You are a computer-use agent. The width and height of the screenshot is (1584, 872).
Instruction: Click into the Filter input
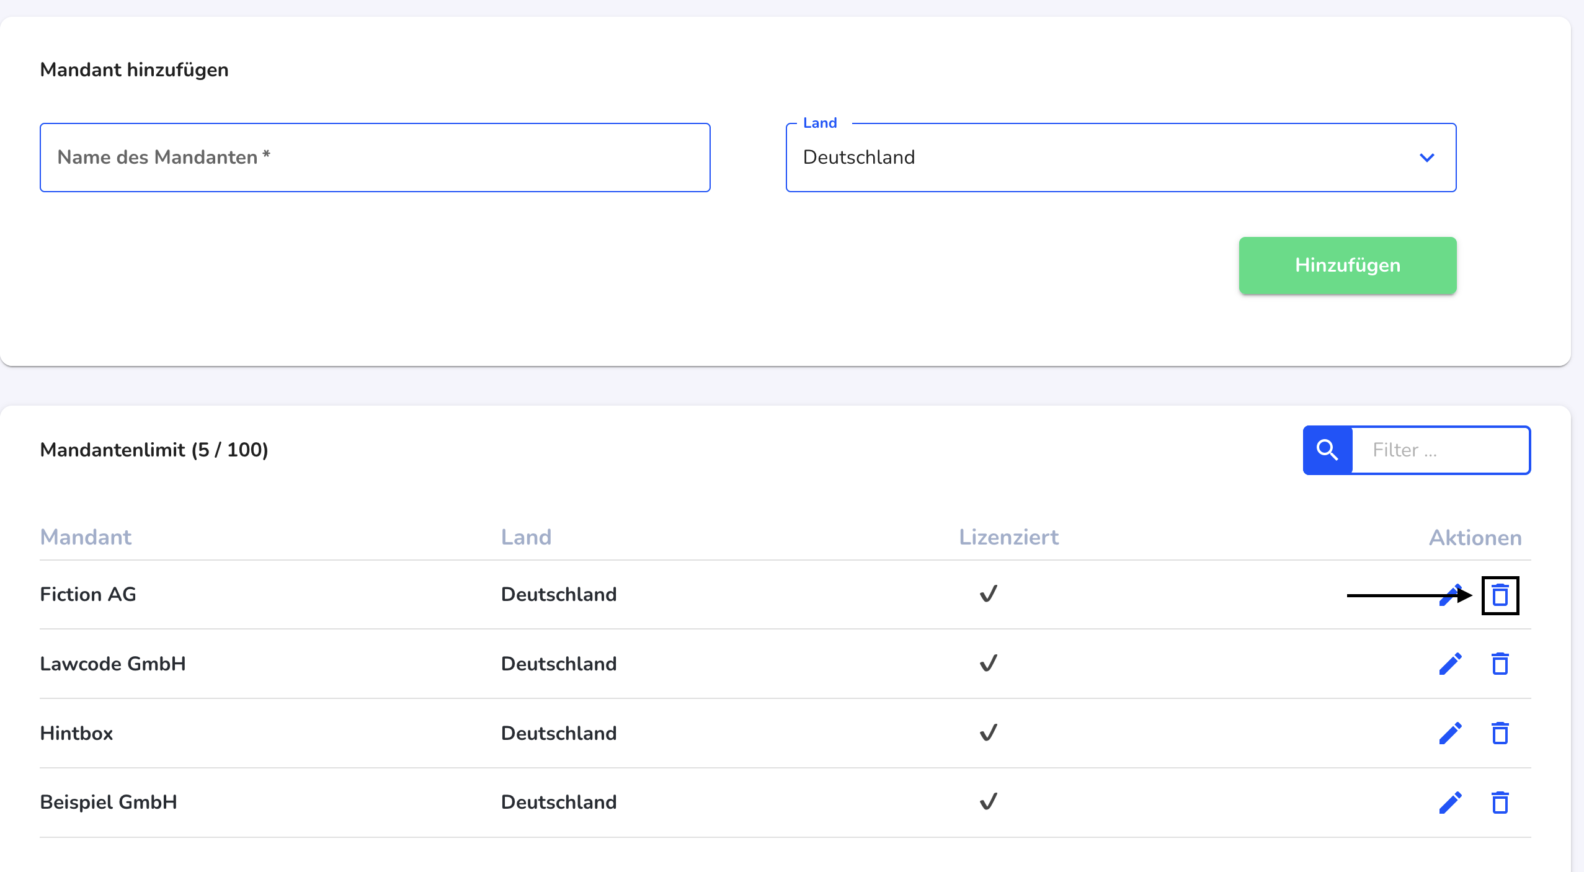click(1440, 450)
